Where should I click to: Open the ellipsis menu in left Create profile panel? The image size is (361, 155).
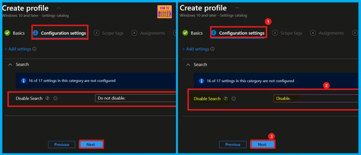point(59,8)
